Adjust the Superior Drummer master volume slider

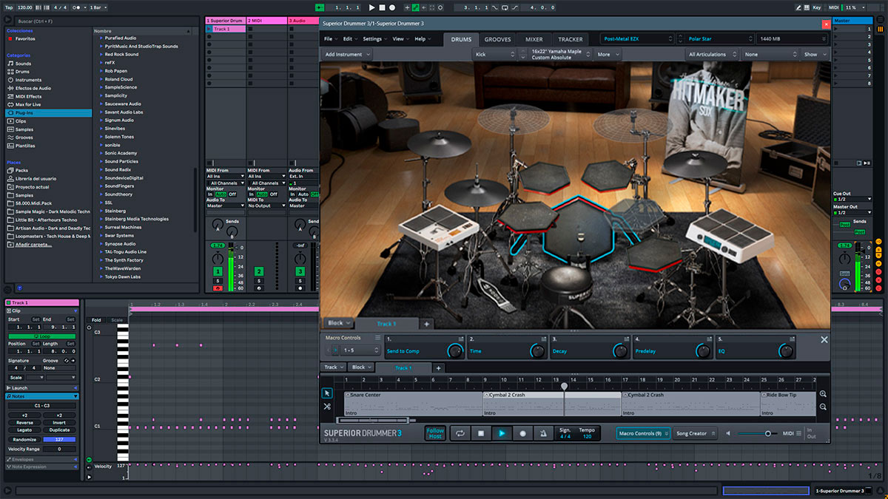click(x=758, y=433)
